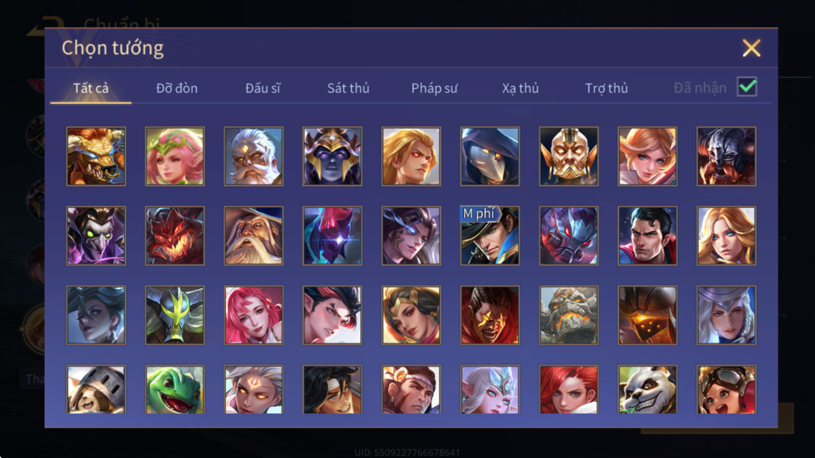Viewport: 815px width, 458px height.
Task: Pick the red fire demon hero
Action: coord(175,236)
